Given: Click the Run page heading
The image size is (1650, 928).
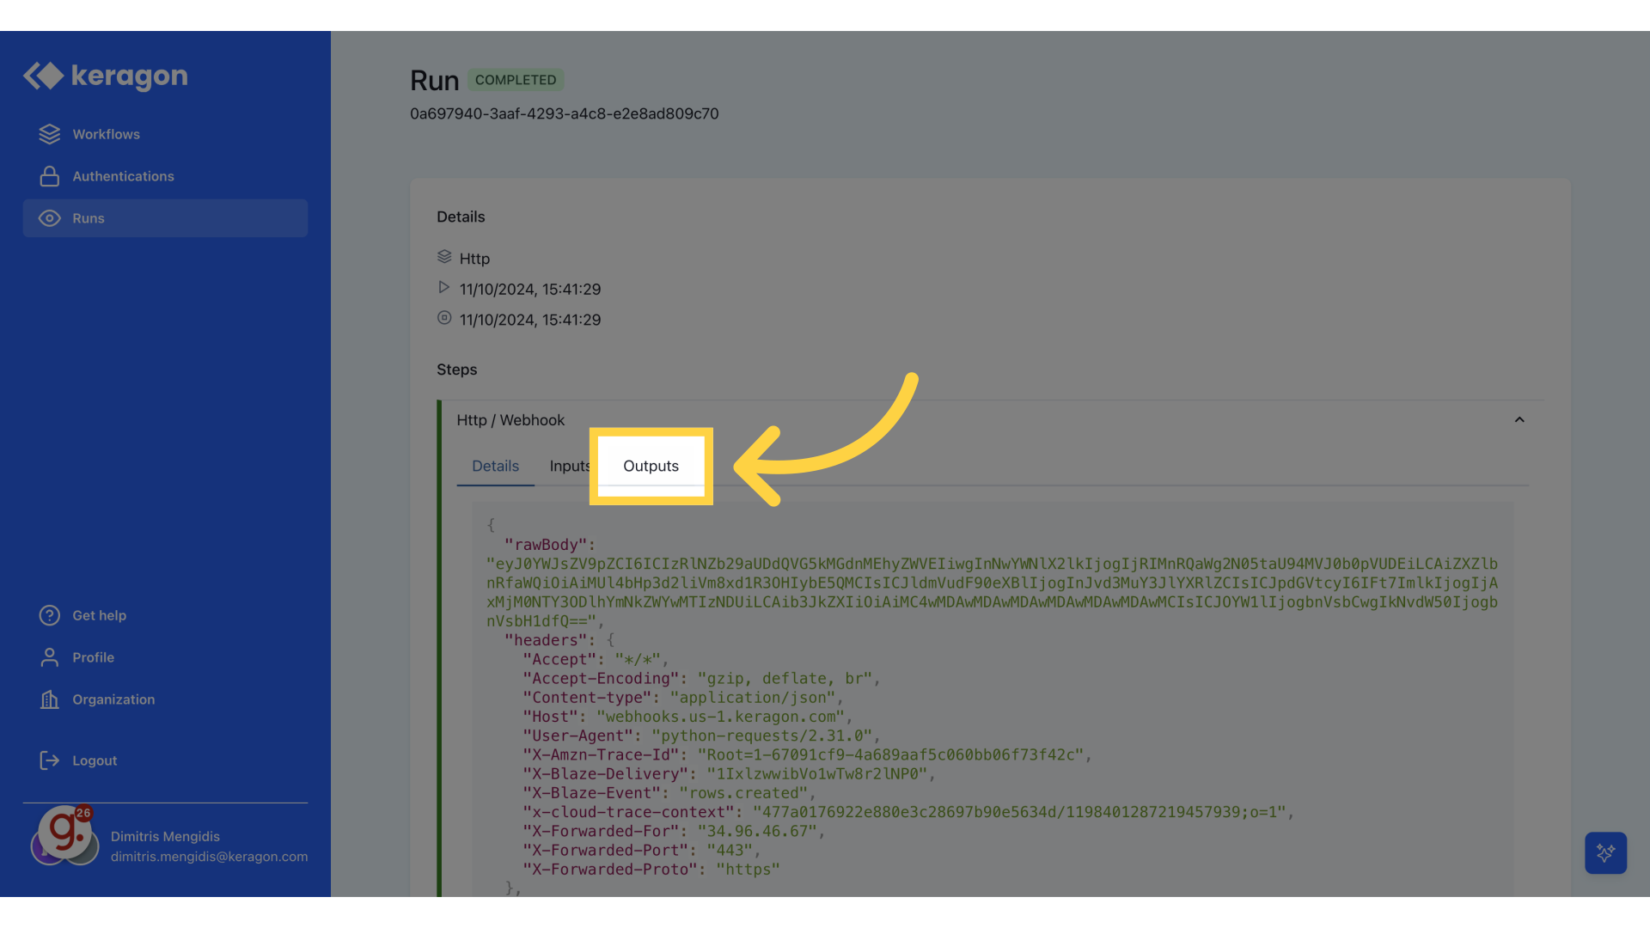Looking at the screenshot, I should point(434,80).
